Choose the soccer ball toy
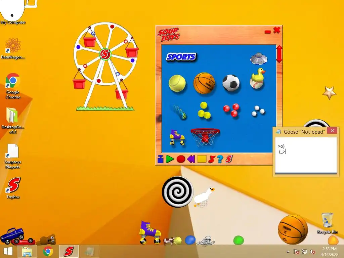The width and height of the screenshot is (344, 258). pyautogui.click(x=231, y=83)
